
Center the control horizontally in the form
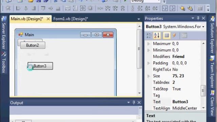click(x=165, y=8)
